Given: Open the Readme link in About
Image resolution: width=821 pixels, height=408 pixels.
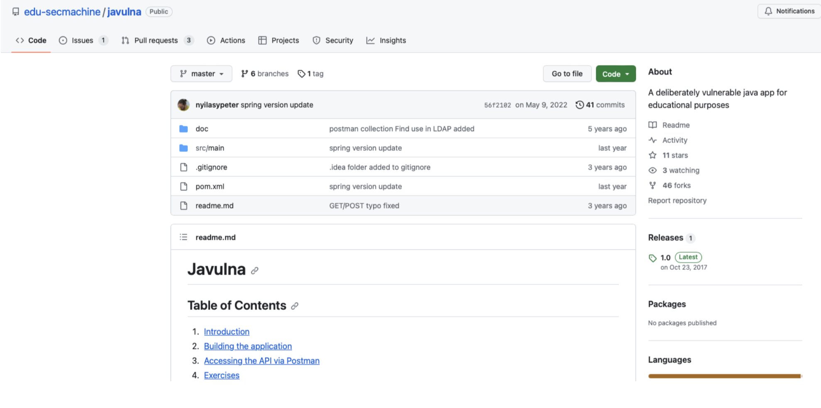Looking at the screenshot, I should [x=676, y=125].
